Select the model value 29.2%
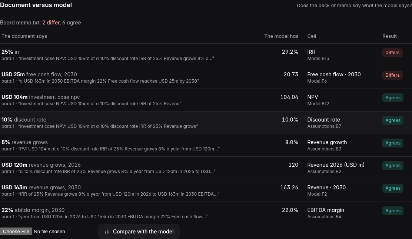Image resolution: width=412 pixels, height=239 pixels. (x=290, y=52)
